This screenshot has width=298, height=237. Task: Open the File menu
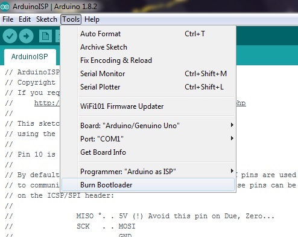(8, 19)
